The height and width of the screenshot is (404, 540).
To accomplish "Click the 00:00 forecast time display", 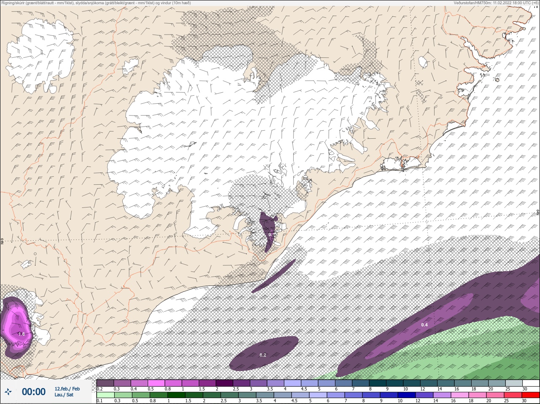I will (x=34, y=392).
